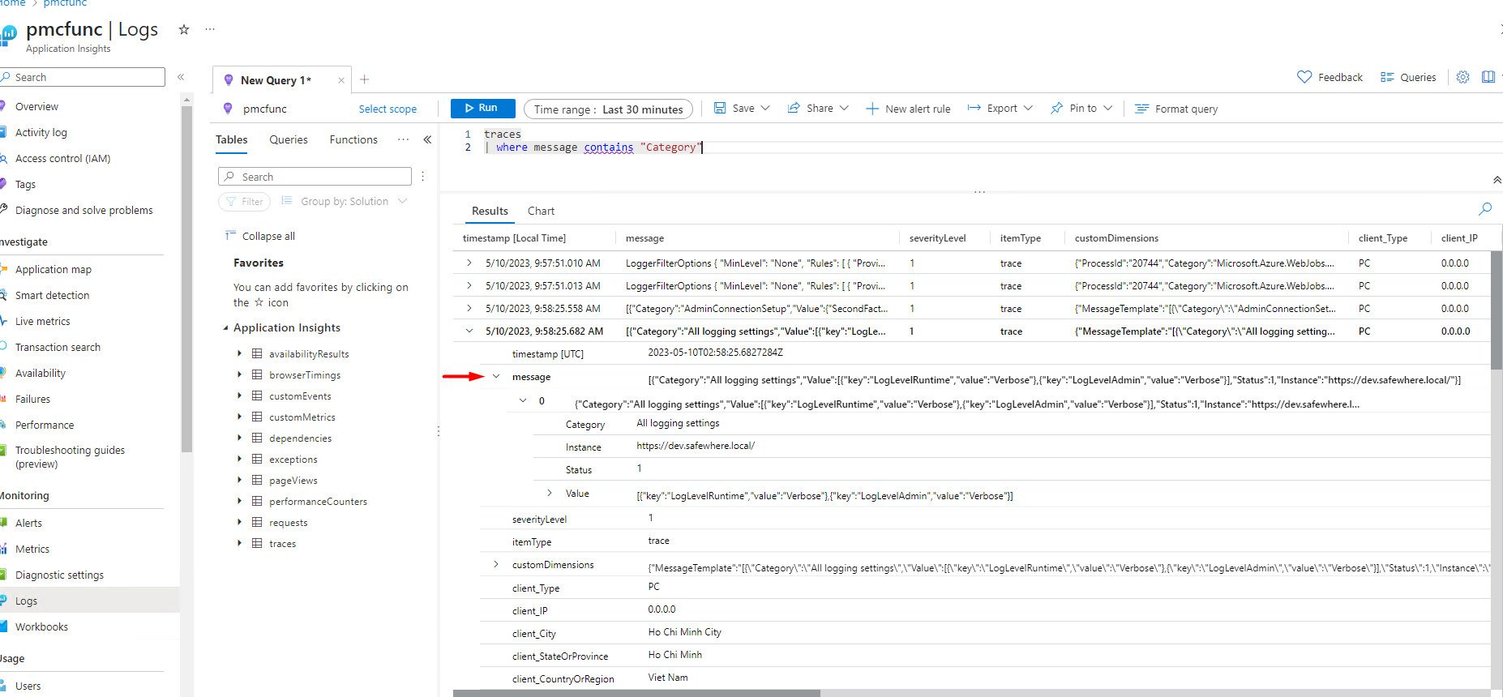The width and height of the screenshot is (1503, 697).
Task: Expand the 9:58:25.558 AM result row
Action: click(469, 309)
